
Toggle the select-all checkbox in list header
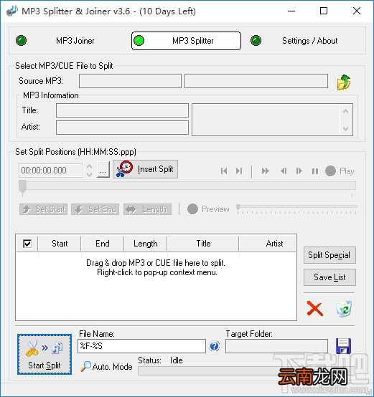coord(27,244)
